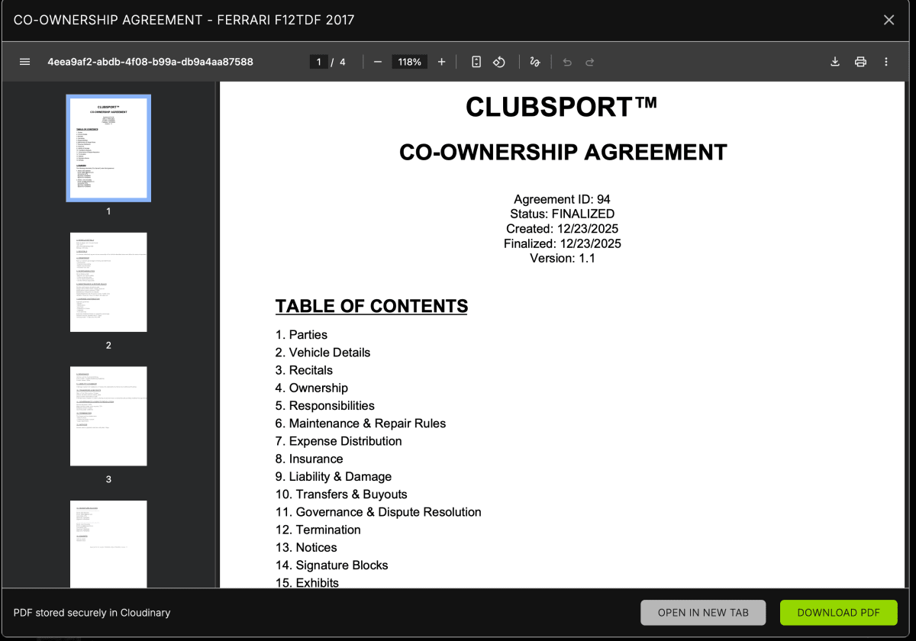Viewport: 916px width, 641px height.
Task: Select the page 4 thumbnail
Action: pos(108,543)
